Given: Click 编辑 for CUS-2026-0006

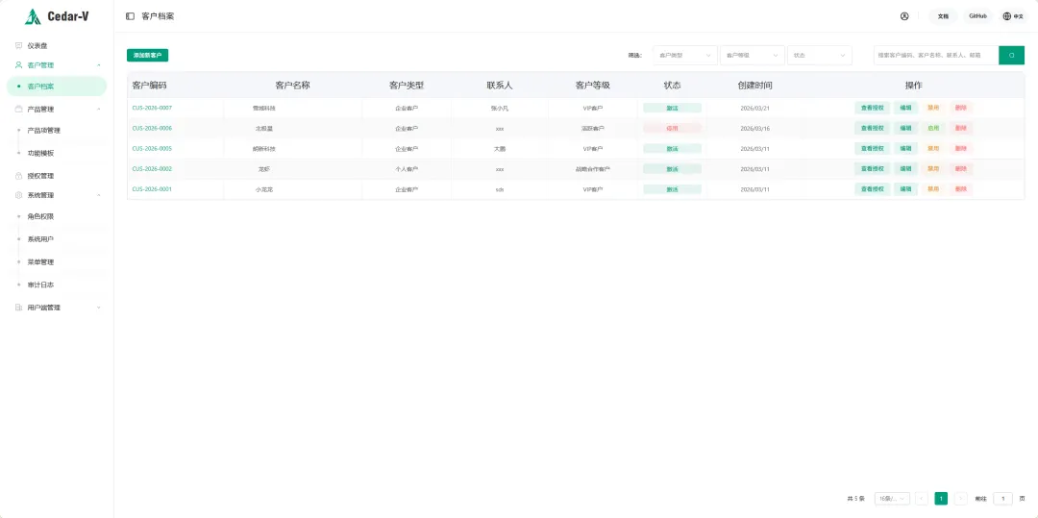Looking at the screenshot, I should point(905,129).
